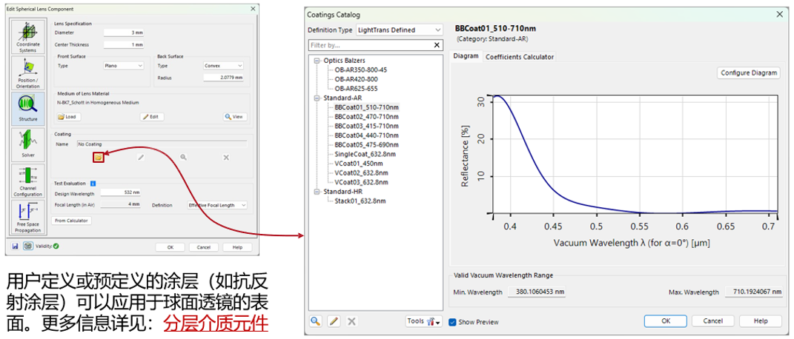Click the Diameter input field
This screenshot has height=339, width=794.
pos(124,33)
